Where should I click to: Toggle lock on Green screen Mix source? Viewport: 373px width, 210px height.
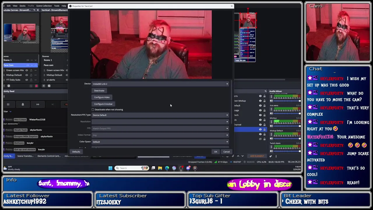31,70
